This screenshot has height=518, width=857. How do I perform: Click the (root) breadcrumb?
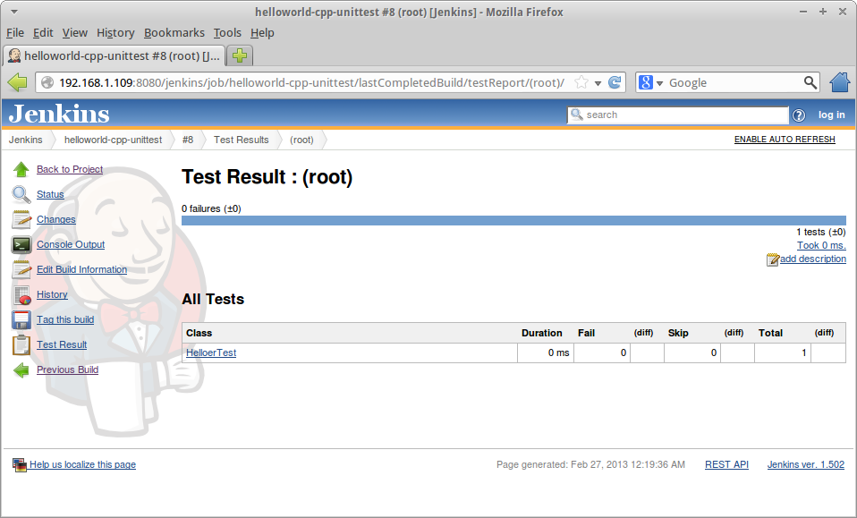point(301,140)
